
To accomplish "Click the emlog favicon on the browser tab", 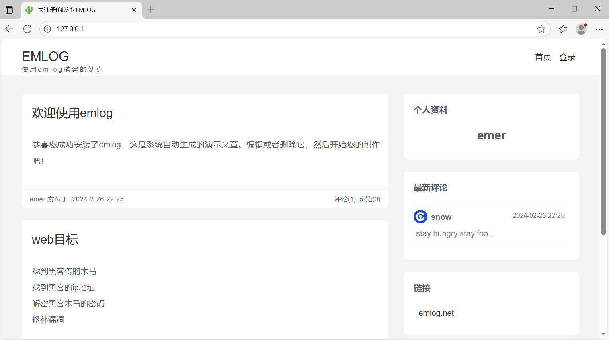I will [29, 10].
